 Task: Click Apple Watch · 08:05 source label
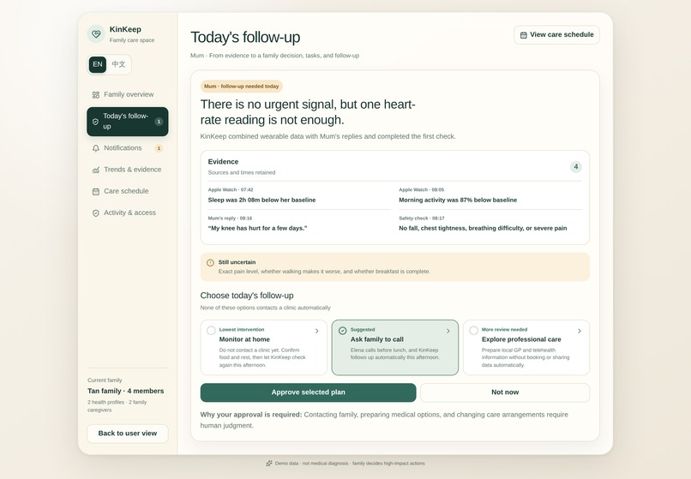[x=421, y=190]
